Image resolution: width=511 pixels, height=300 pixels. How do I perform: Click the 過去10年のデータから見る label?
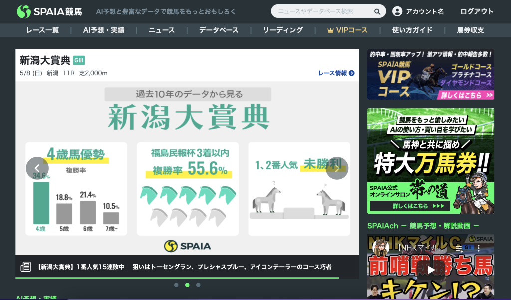[188, 94]
